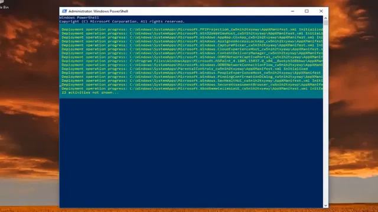Click the OOBENetworkCaptivePortal deployment line
This screenshot has width=378, height=212.
point(192,57)
